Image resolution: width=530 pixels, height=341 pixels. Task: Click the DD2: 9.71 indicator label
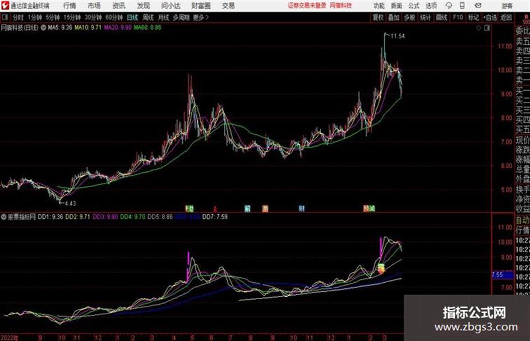pyautogui.click(x=78, y=217)
